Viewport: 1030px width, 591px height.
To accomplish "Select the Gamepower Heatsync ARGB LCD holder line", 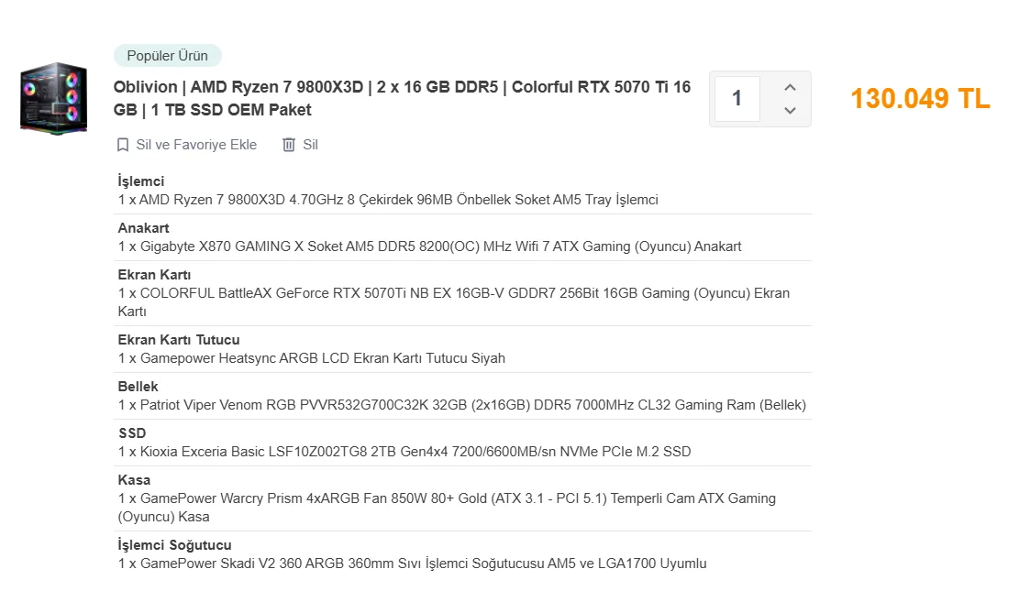I will [312, 358].
